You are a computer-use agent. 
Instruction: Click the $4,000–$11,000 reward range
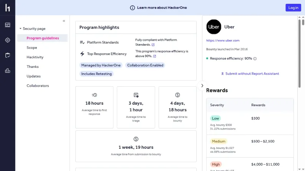pos(265,164)
